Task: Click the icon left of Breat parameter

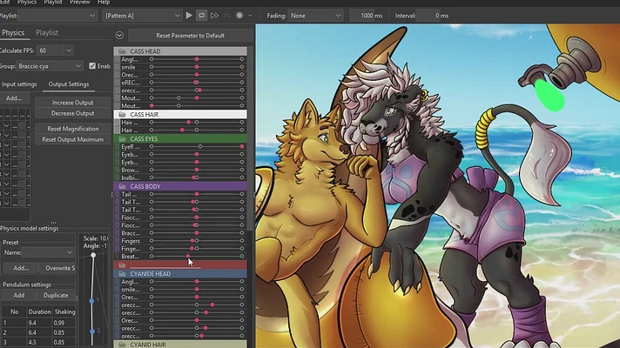Action: (117, 257)
